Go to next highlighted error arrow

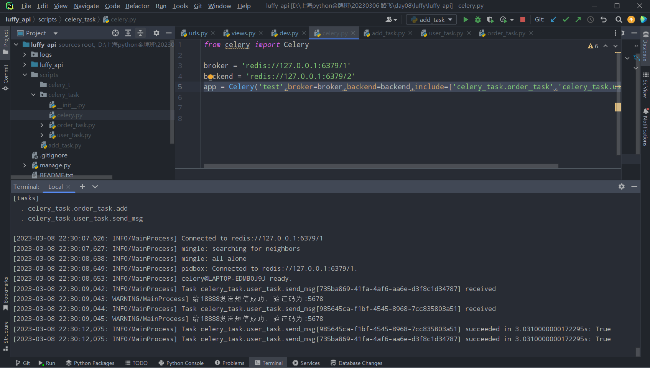pos(615,46)
